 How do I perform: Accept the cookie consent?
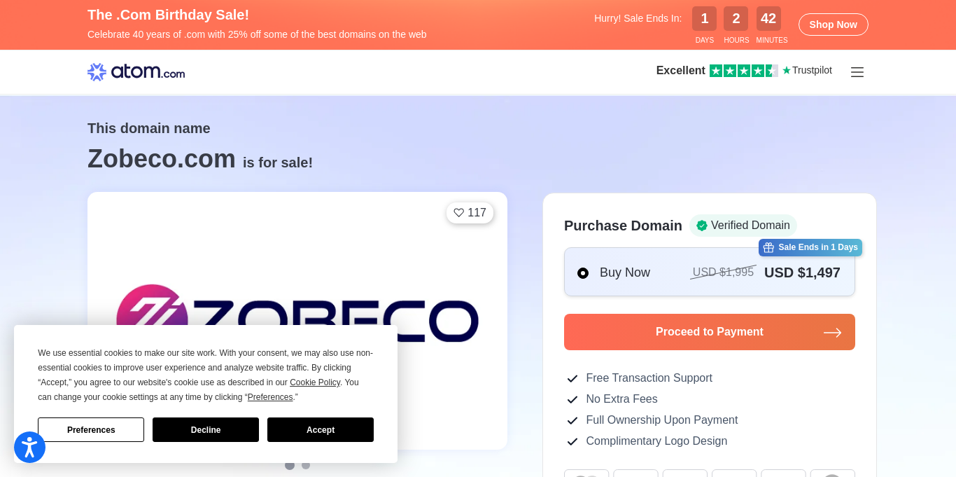click(320, 430)
